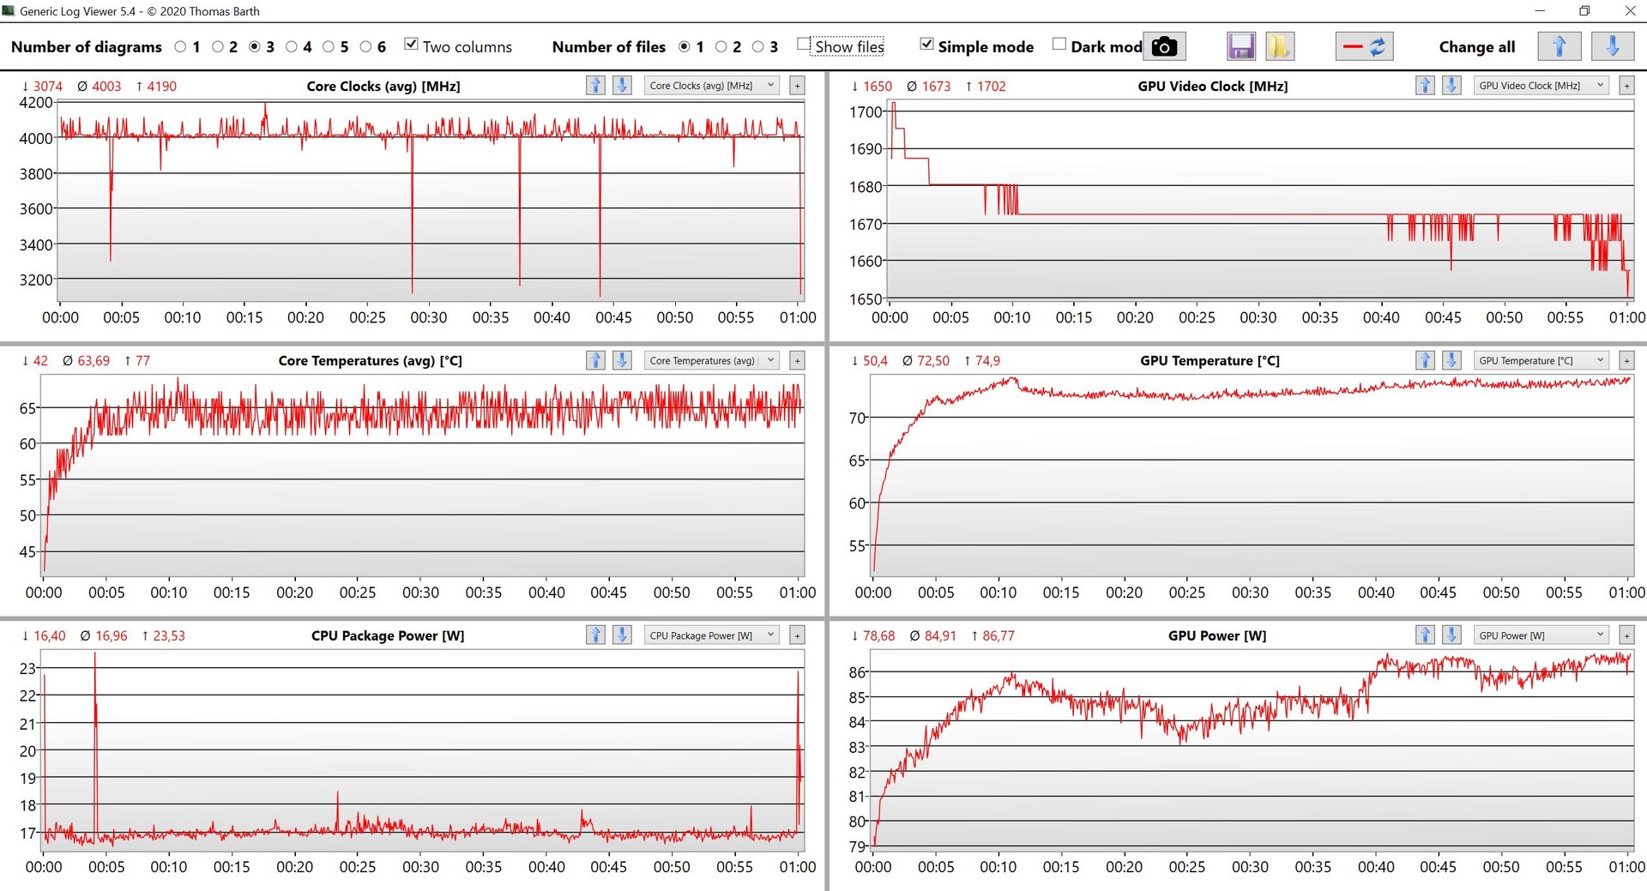Enable the Dark mode checkbox
The width and height of the screenshot is (1647, 891).
(x=1059, y=45)
